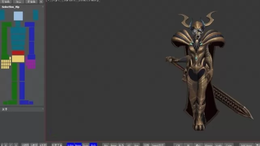Click the C button in bottom toolbar
This screenshot has height=146, width=260.
11,145
